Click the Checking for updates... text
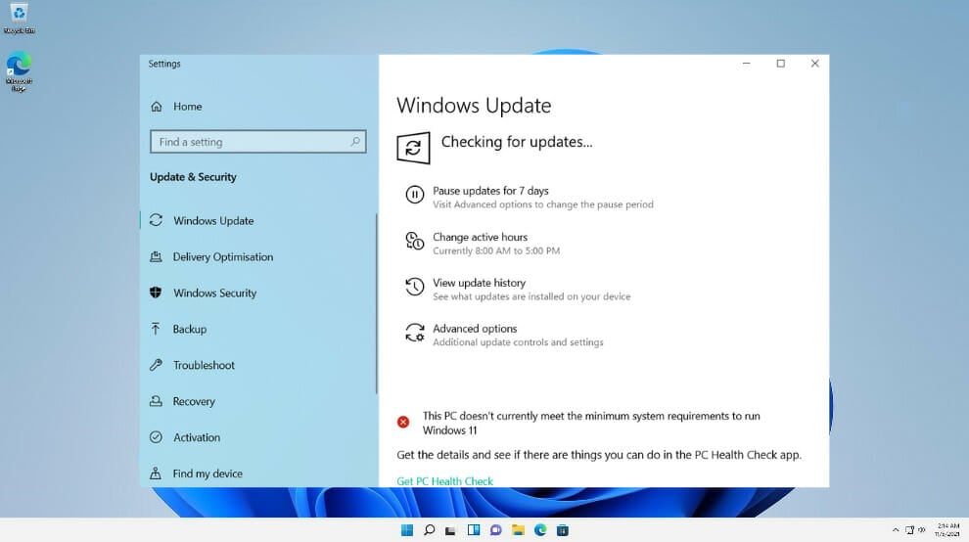 pyautogui.click(x=517, y=142)
